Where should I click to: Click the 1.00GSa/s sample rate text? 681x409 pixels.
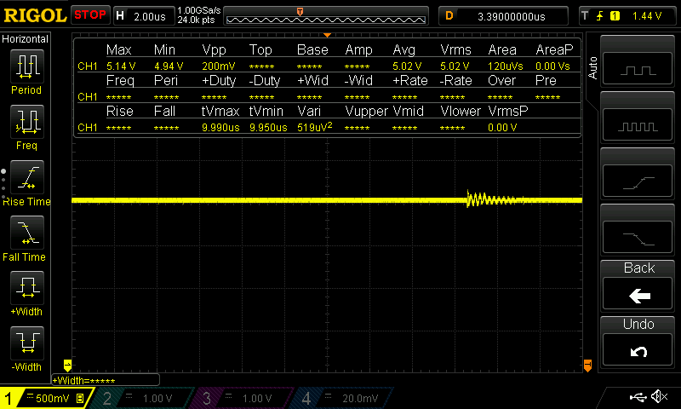[x=199, y=10]
